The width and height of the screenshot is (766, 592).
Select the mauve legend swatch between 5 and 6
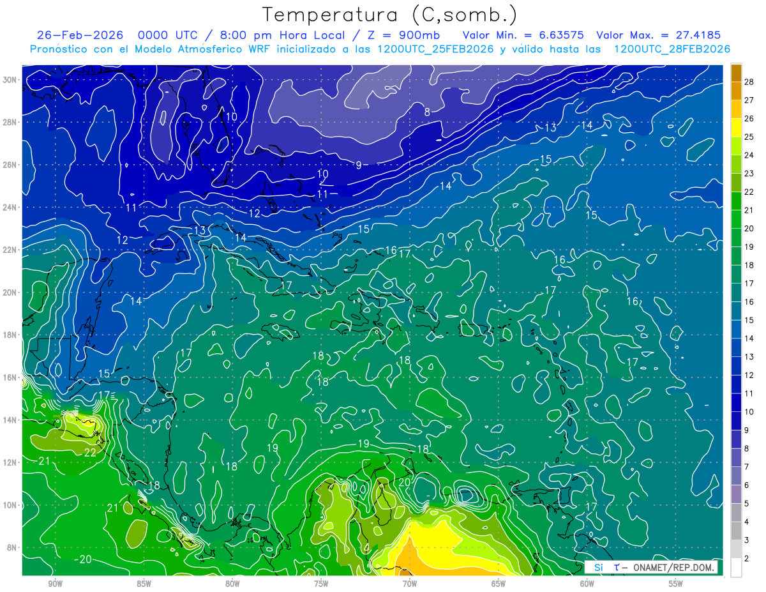pyautogui.click(x=736, y=494)
